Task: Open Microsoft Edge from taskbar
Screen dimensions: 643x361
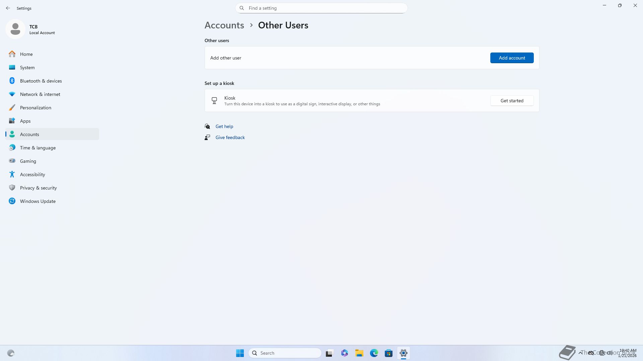Action: pyautogui.click(x=374, y=353)
